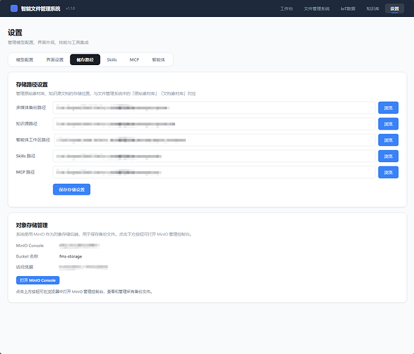Open the 工作台 navigation item
The height and width of the screenshot is (354, 414).
click(286, 8)
